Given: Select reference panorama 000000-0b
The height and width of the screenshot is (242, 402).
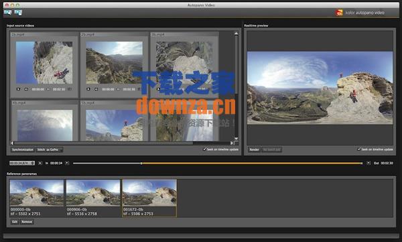Looking at the screenshot, I should click(37, 198).
